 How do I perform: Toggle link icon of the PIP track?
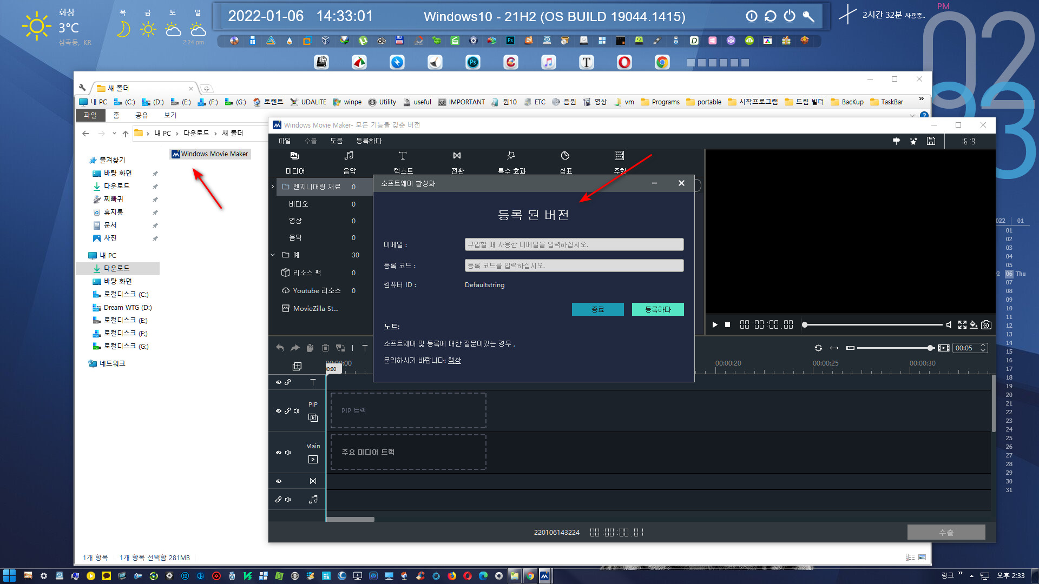[288, 411]
